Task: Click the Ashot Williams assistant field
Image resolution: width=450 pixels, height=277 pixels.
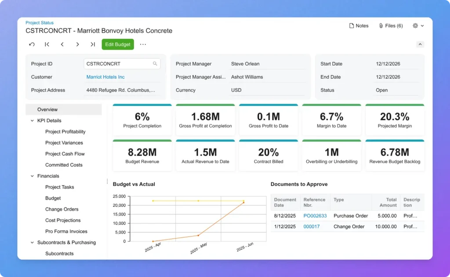Action: point(268,77)
